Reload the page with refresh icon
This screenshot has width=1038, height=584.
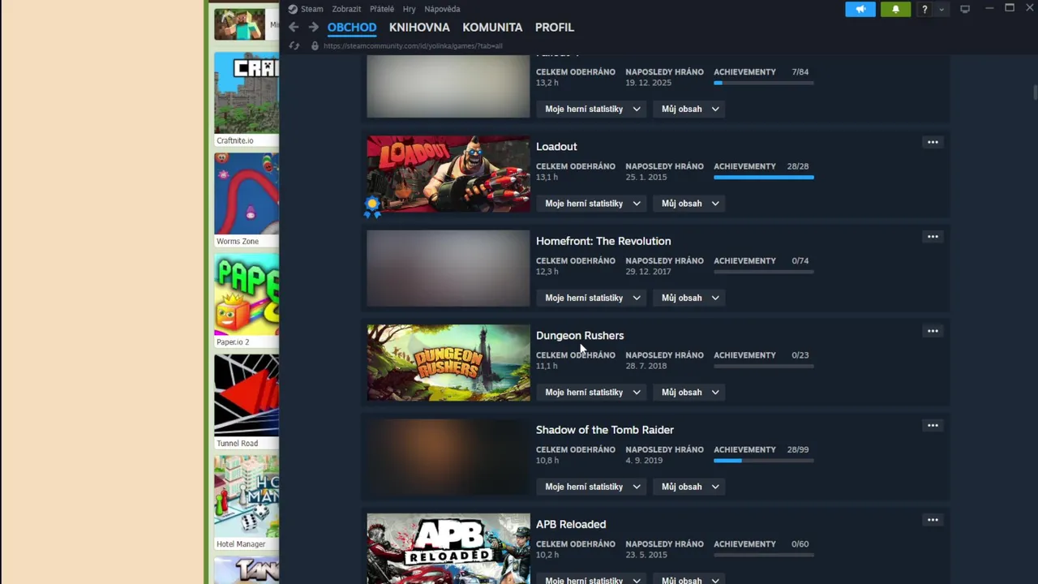(294, 46)
